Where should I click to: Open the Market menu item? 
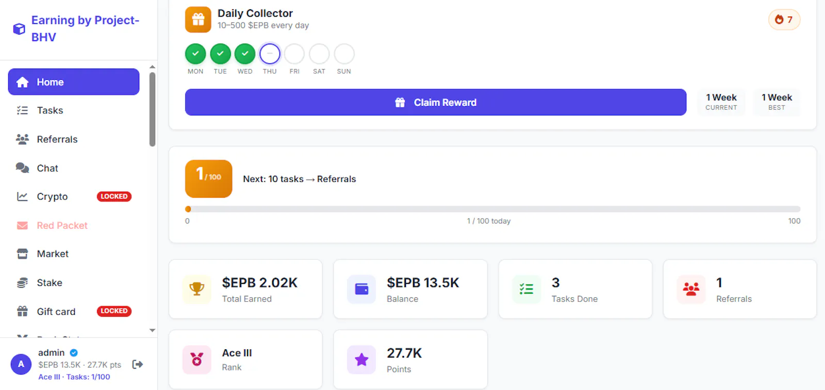coord(74,254)
